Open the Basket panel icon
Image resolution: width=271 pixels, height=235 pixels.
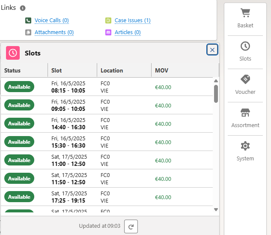click(245, 13)
